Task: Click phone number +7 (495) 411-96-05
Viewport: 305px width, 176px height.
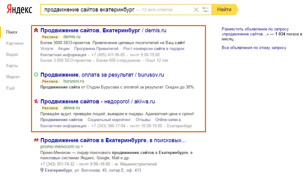Action: coord(108,55)
